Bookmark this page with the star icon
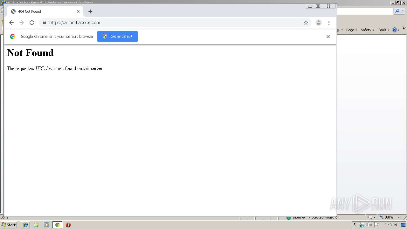The image size is (407, 229). click(306, 23)
